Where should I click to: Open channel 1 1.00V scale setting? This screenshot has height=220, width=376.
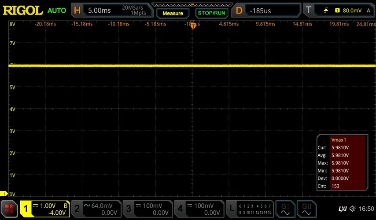[48, 206]
